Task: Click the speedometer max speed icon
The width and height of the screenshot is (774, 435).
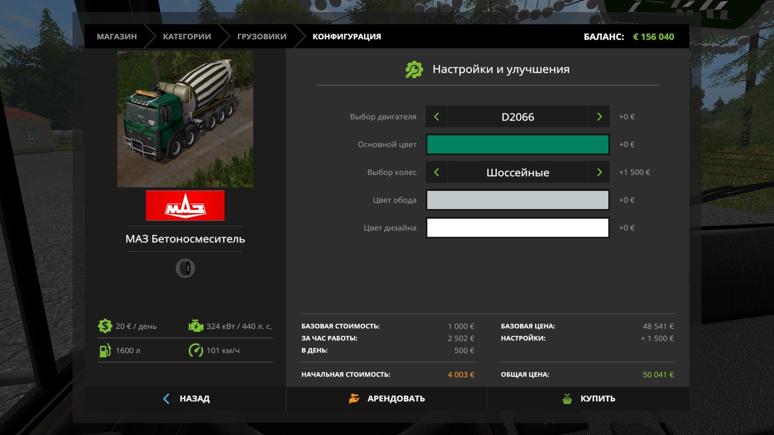Action: 196,350
